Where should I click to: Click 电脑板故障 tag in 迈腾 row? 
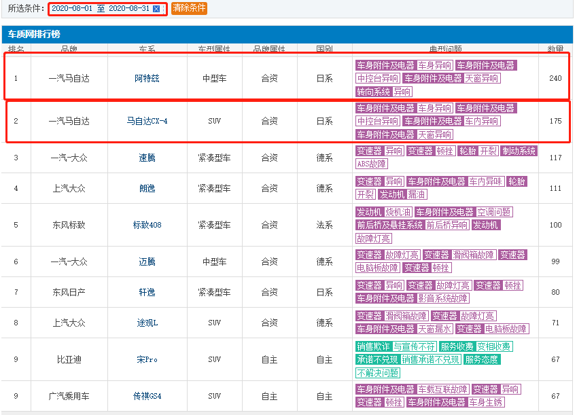[x=378, y=268]
